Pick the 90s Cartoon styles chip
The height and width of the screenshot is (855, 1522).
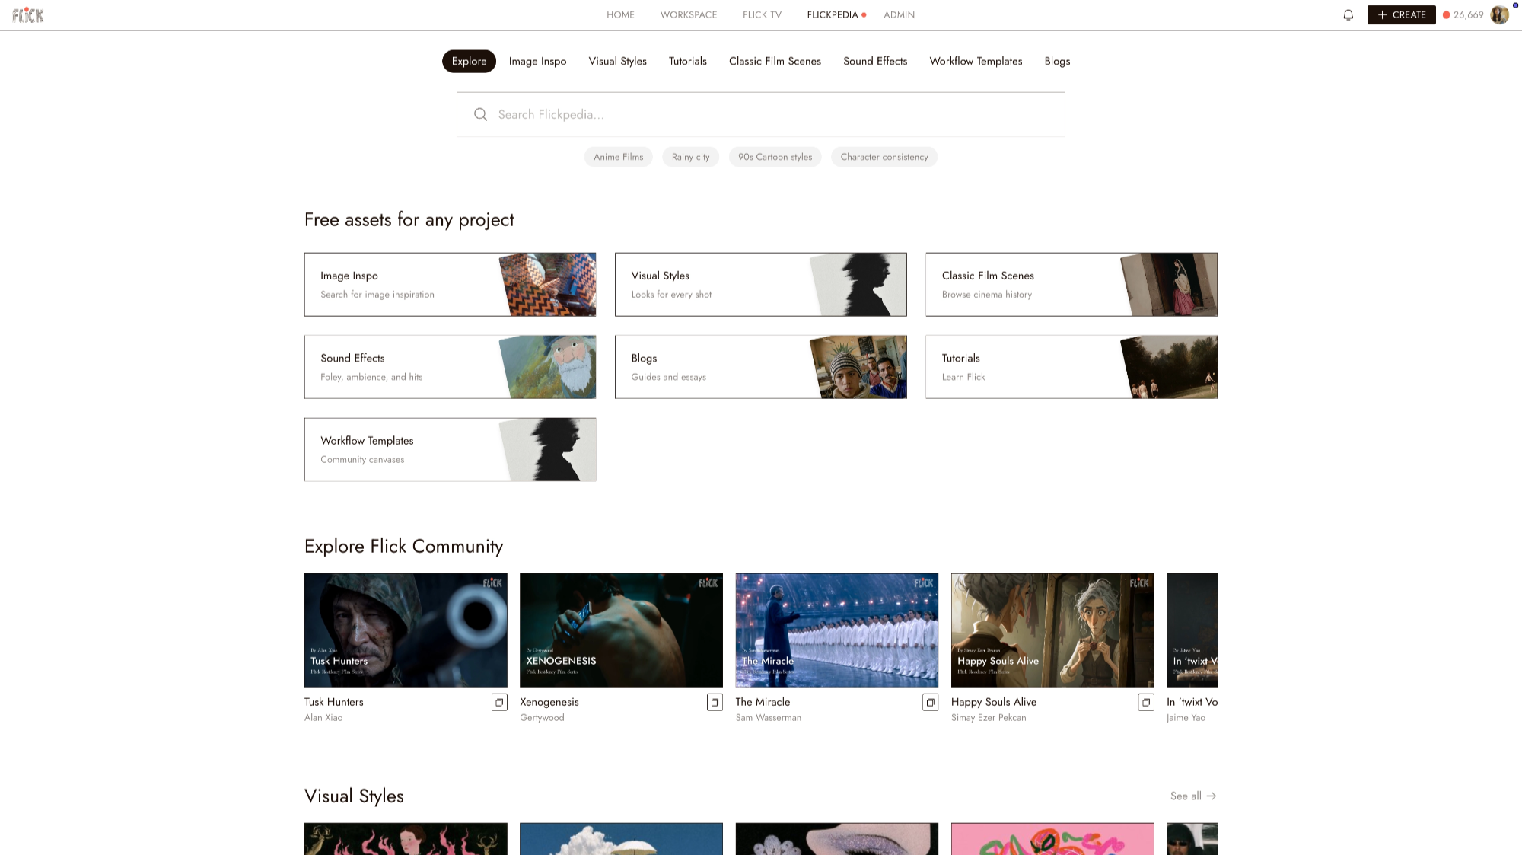pyautogui.click(x=775, y=157)
